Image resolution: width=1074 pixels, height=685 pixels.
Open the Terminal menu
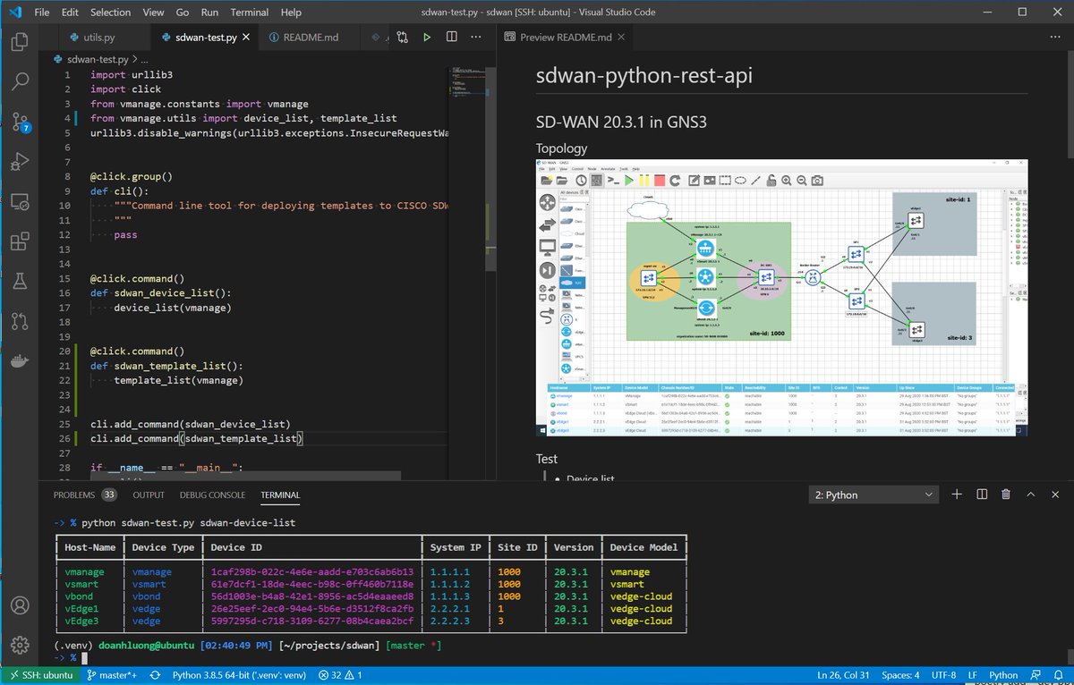coord(250,13)
